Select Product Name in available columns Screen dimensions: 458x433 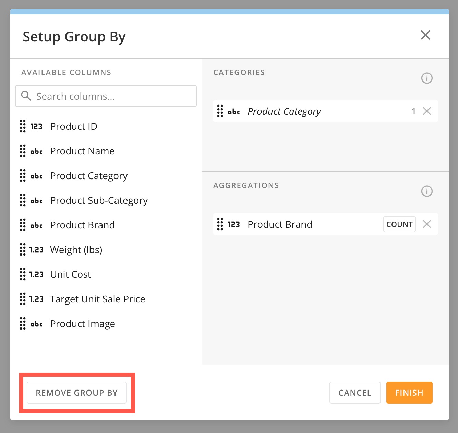click(x=82, y=151)
